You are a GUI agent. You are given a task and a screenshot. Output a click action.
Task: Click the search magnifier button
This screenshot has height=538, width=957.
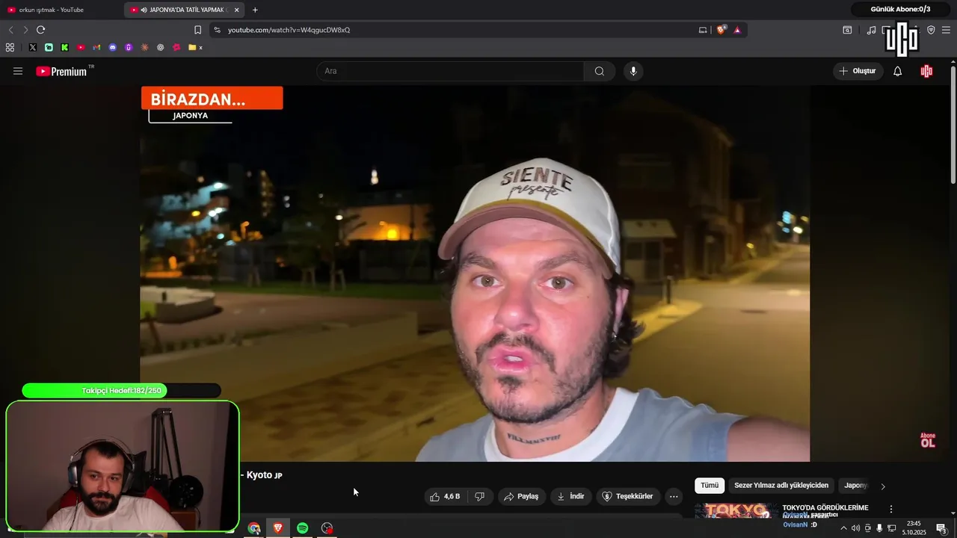(x=600, y=71)
